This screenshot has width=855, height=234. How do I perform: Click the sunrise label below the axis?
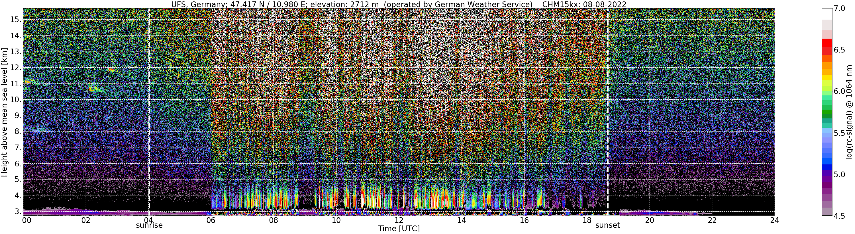(x=149, y=225)
